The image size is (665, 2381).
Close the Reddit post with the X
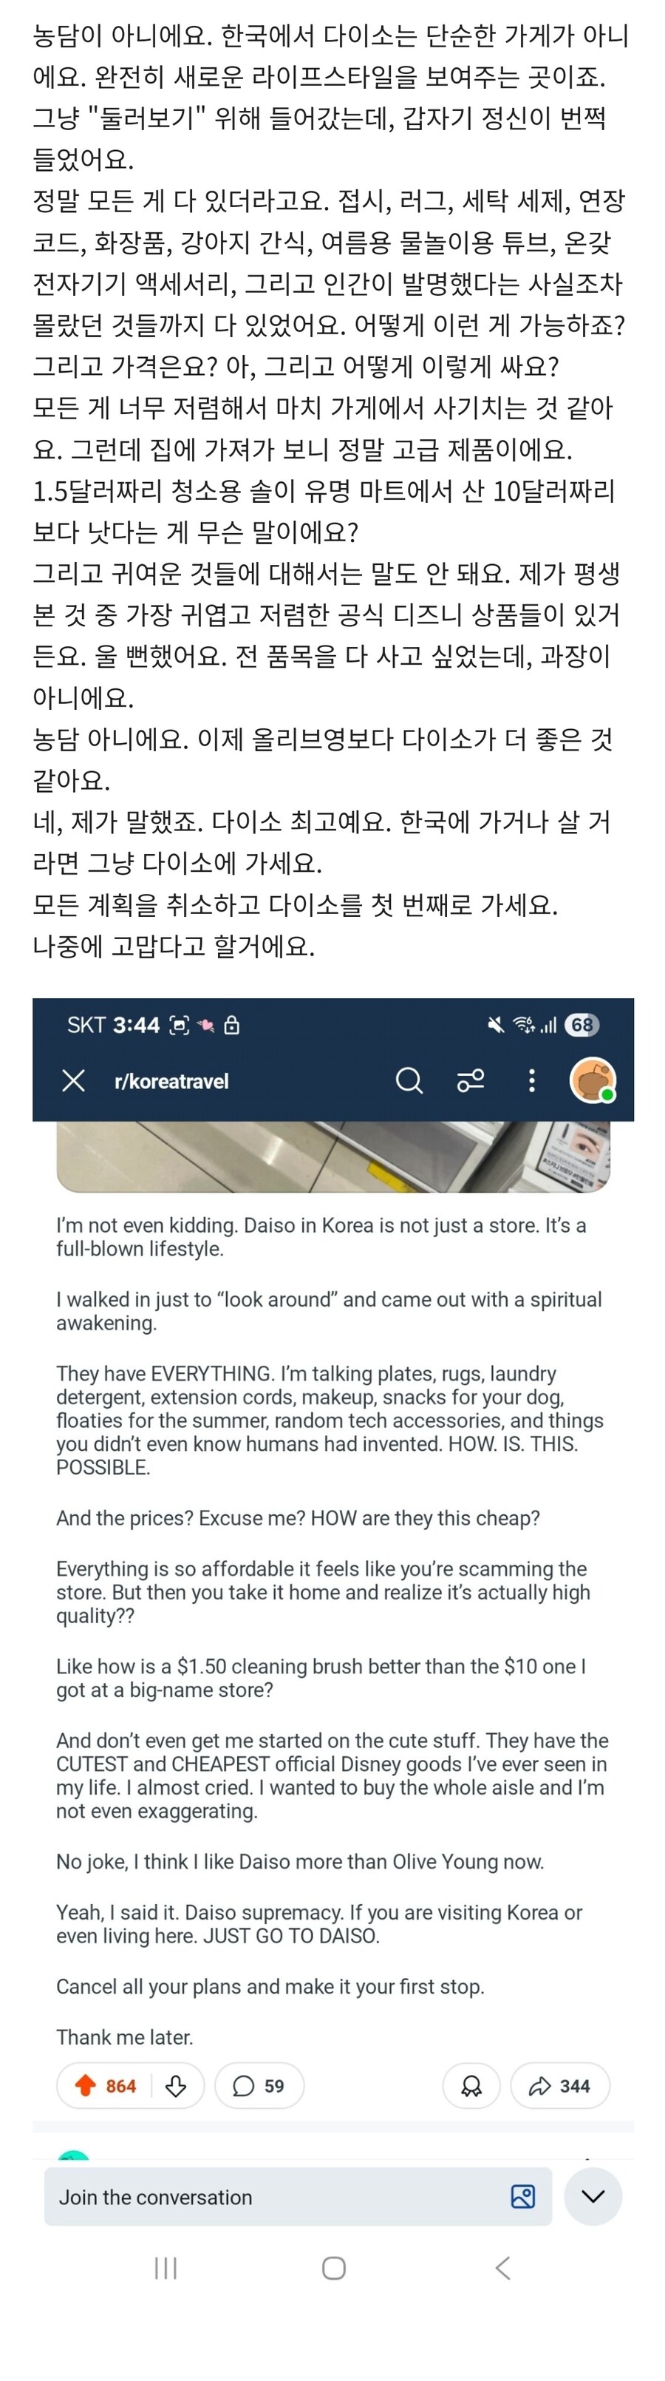click(x=73, y=1080)
